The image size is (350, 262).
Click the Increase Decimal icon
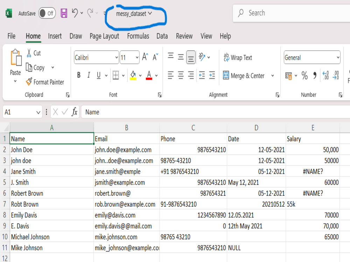pyautogui.click(x=325, y=75)
